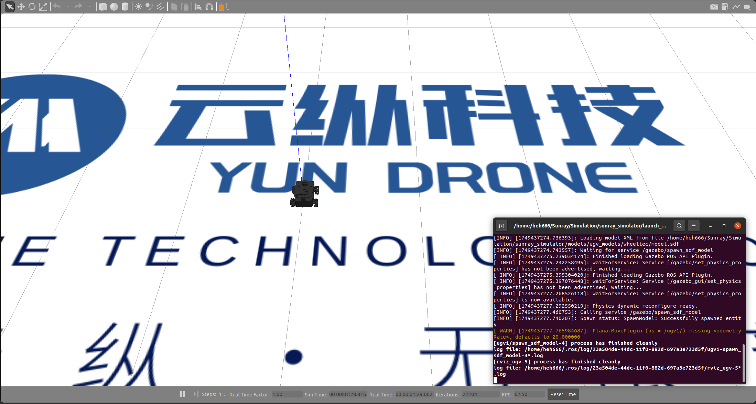
Task: Open new tab button in terminal
Action: 502,226
